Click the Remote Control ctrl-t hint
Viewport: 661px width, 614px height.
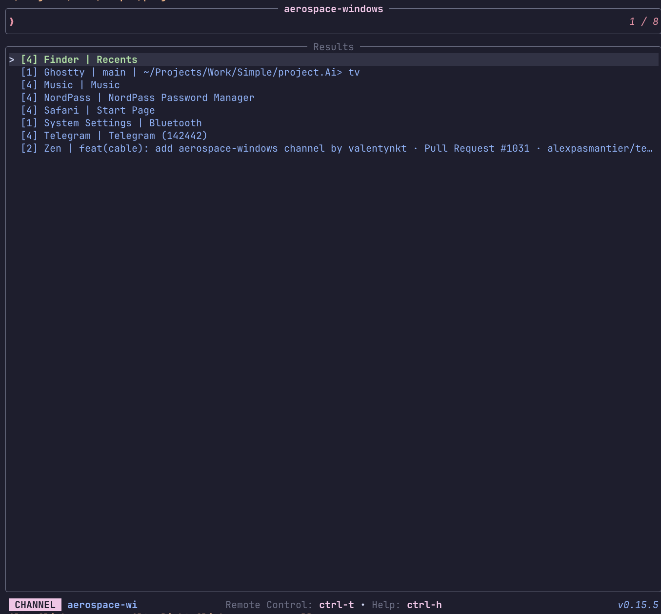pos(290,605)
